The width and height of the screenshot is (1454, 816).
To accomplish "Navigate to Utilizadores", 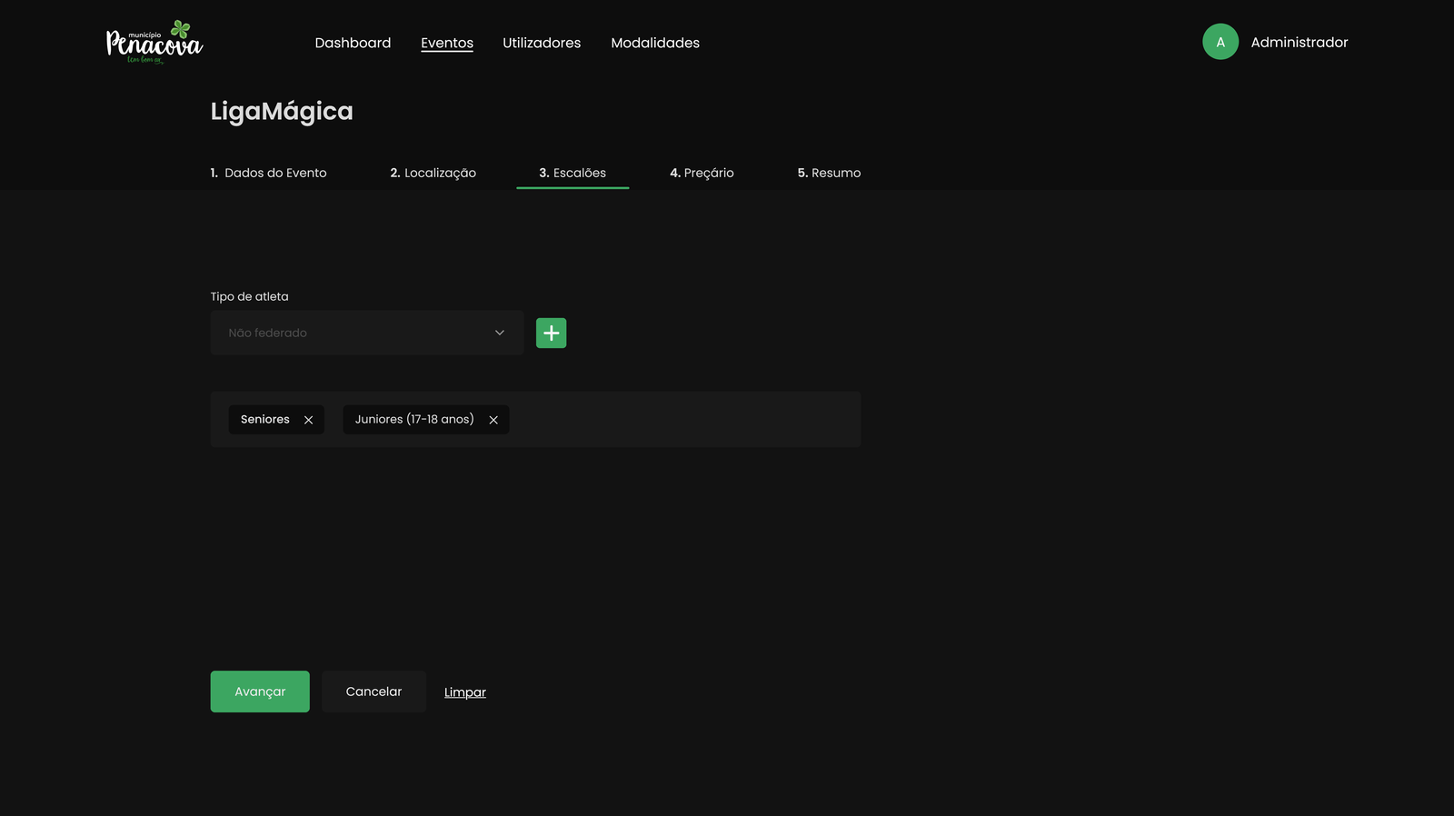I will 541,43.
